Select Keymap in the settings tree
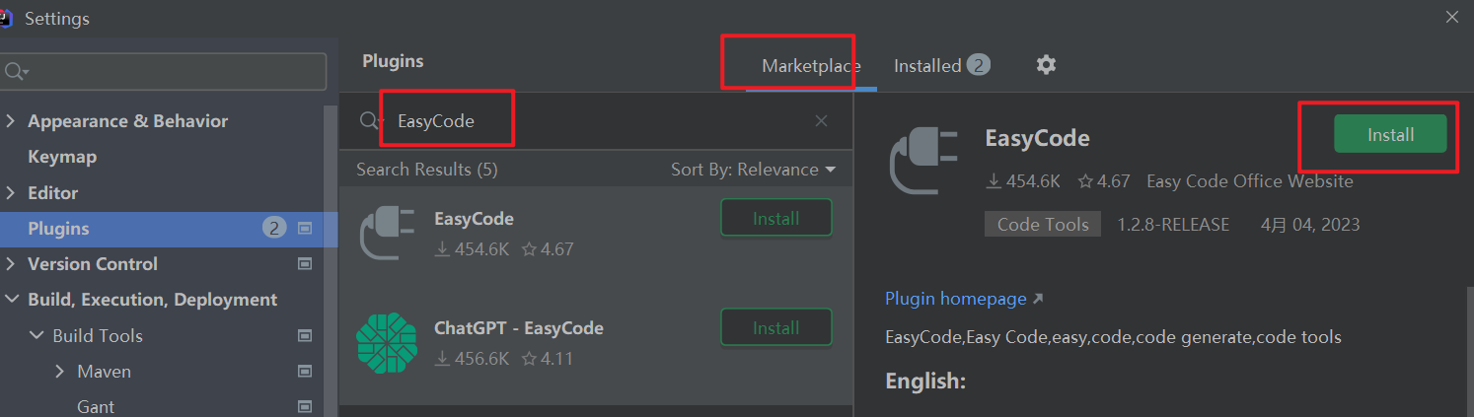Viewport: 1474px width, 417px height. (x=62, y=157)
